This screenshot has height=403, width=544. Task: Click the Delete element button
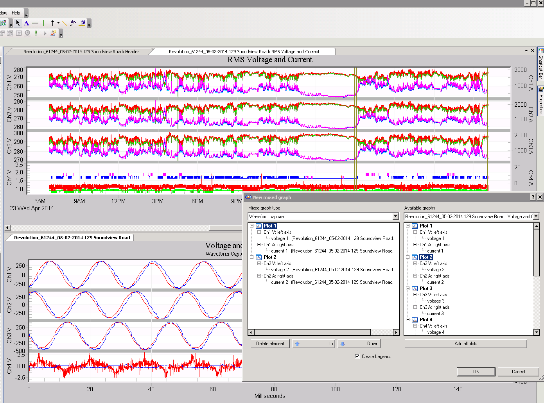(269, 344)
